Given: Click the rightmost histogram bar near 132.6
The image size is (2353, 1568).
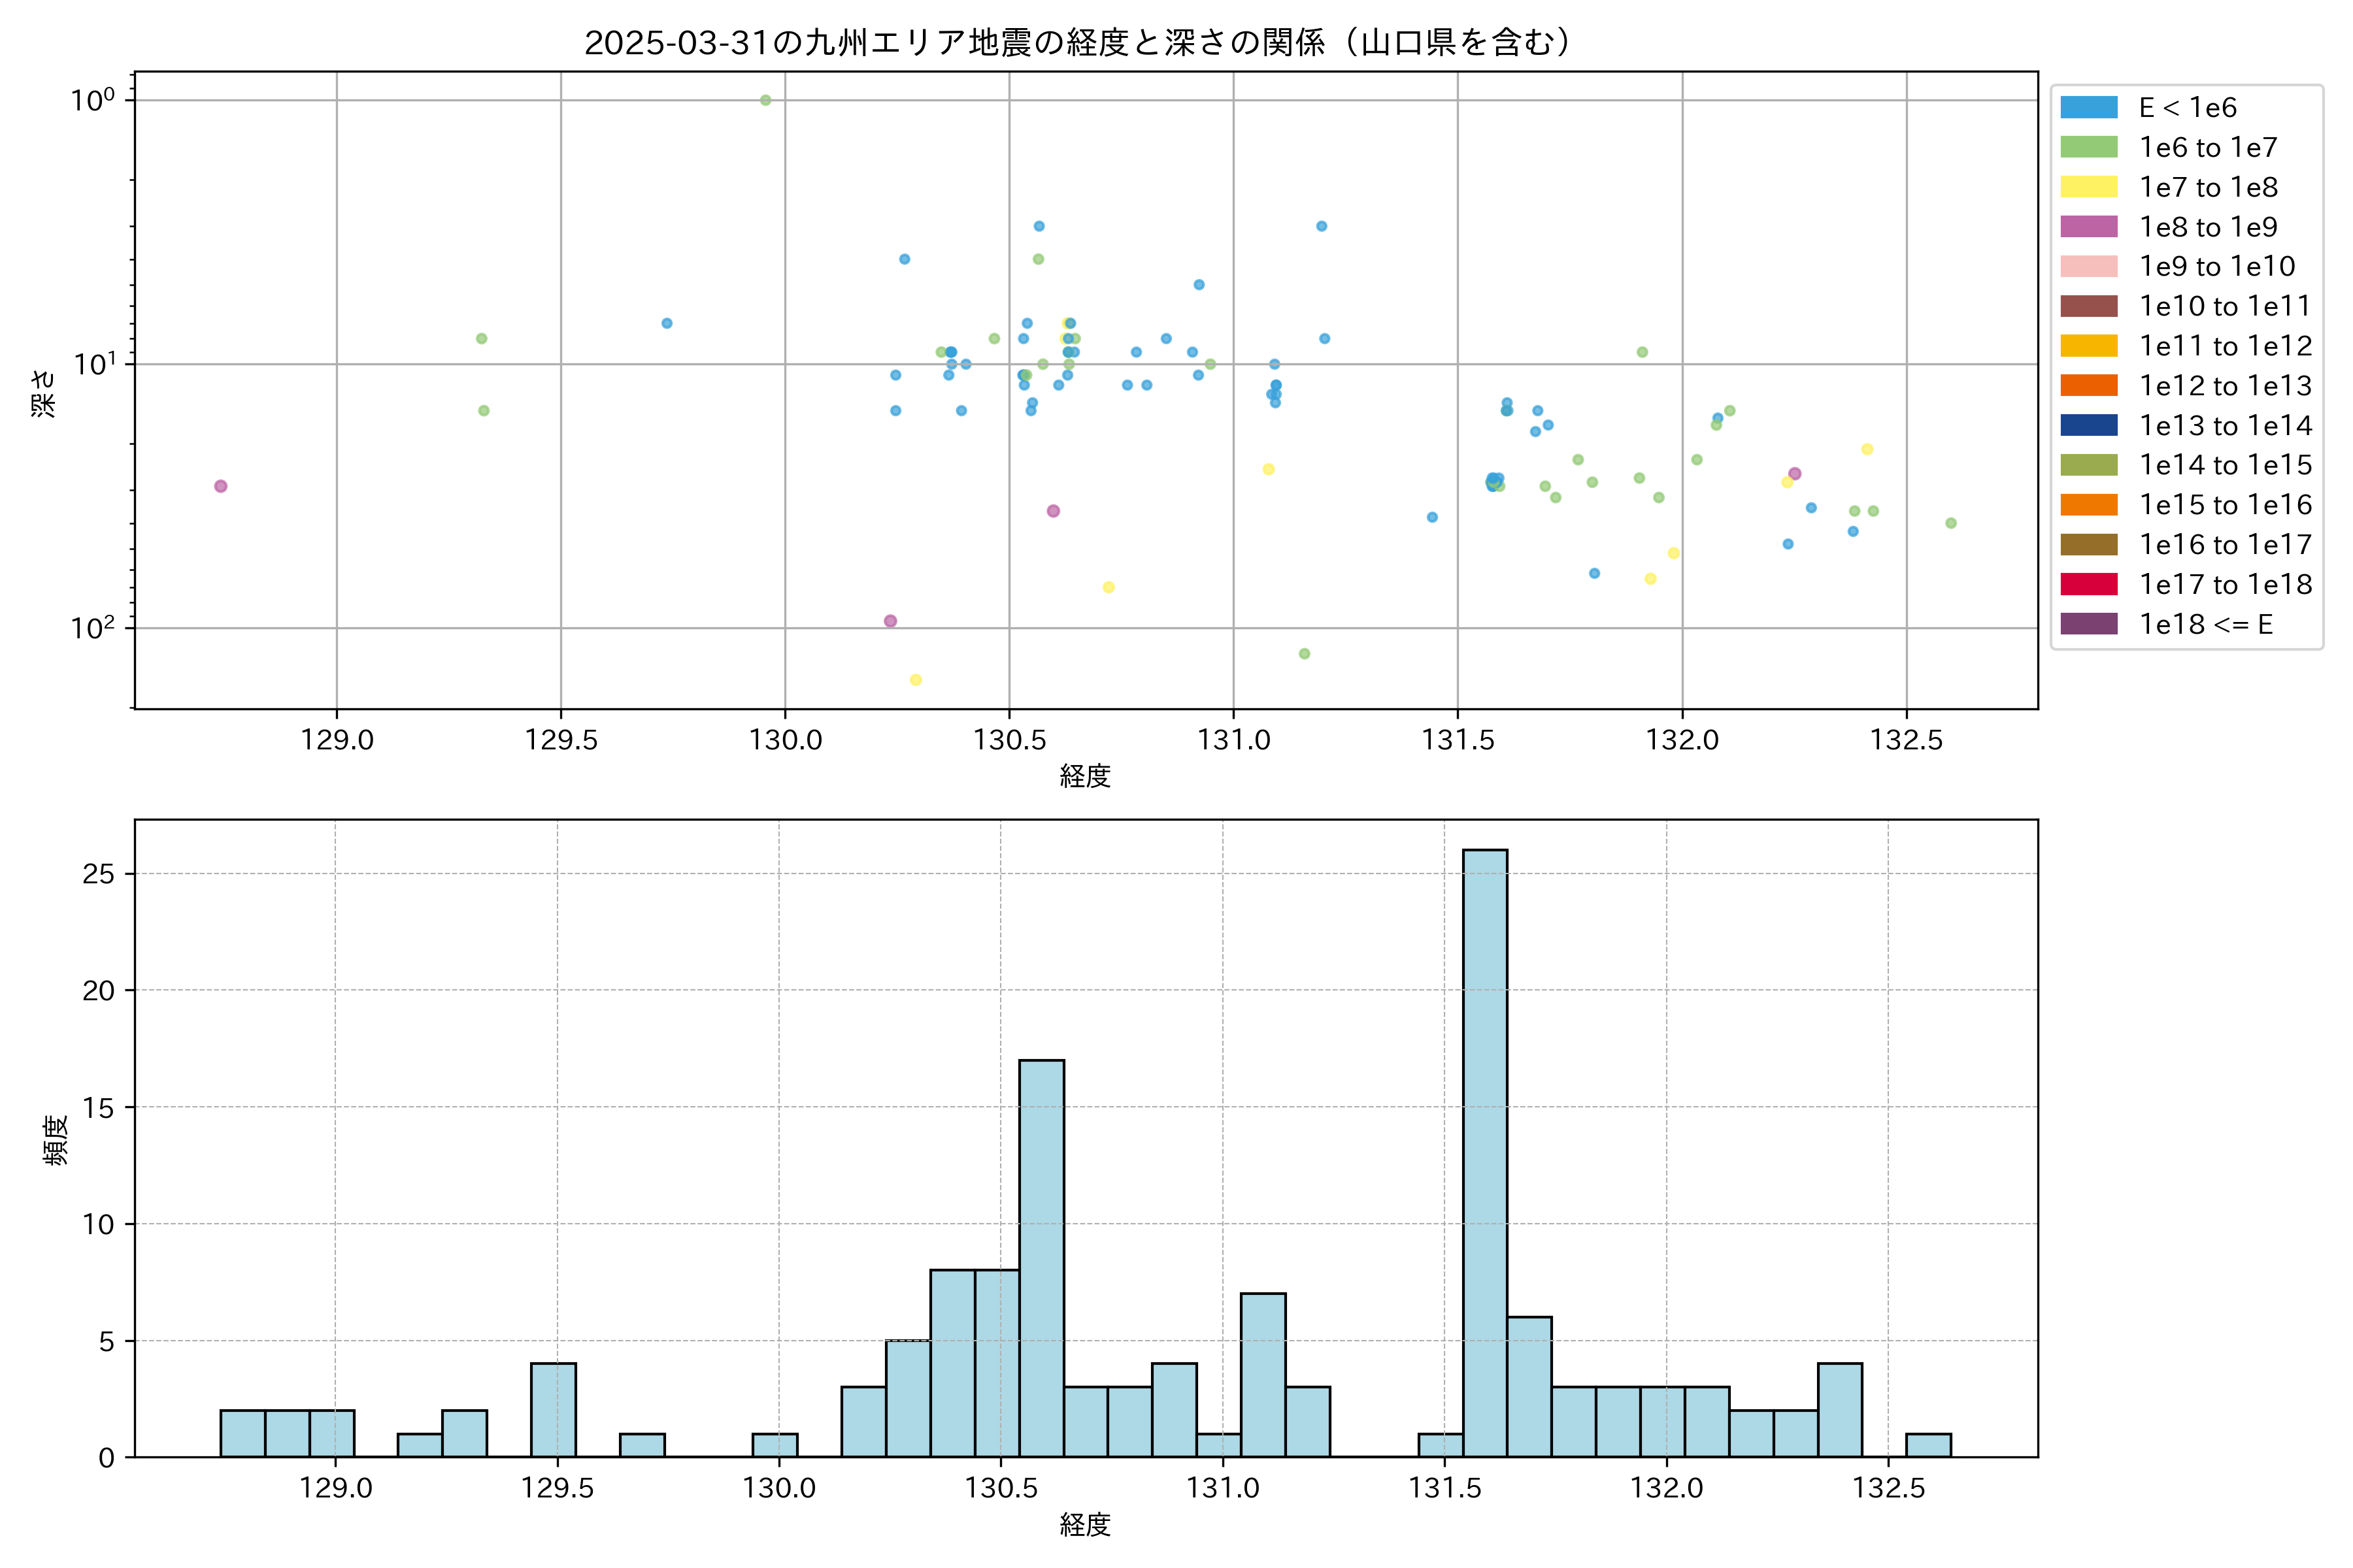Looking at the screenshot, I should click(1927, 1446).
